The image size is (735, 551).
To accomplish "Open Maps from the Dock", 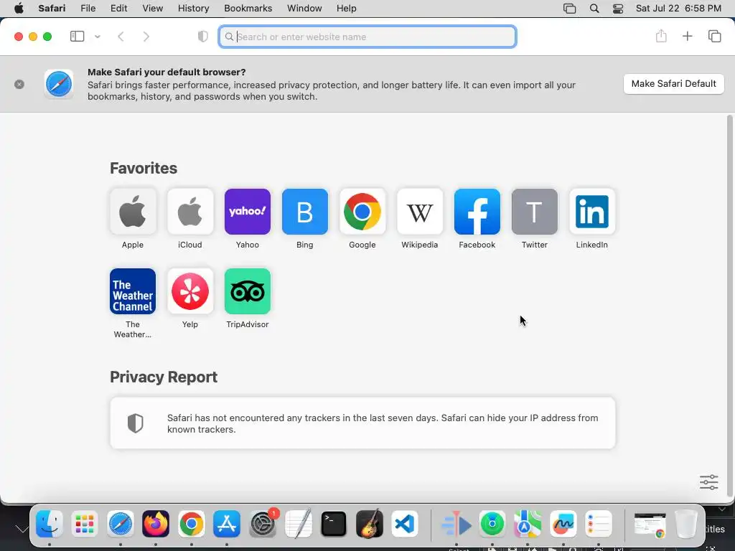I will (x=528, y=523).
